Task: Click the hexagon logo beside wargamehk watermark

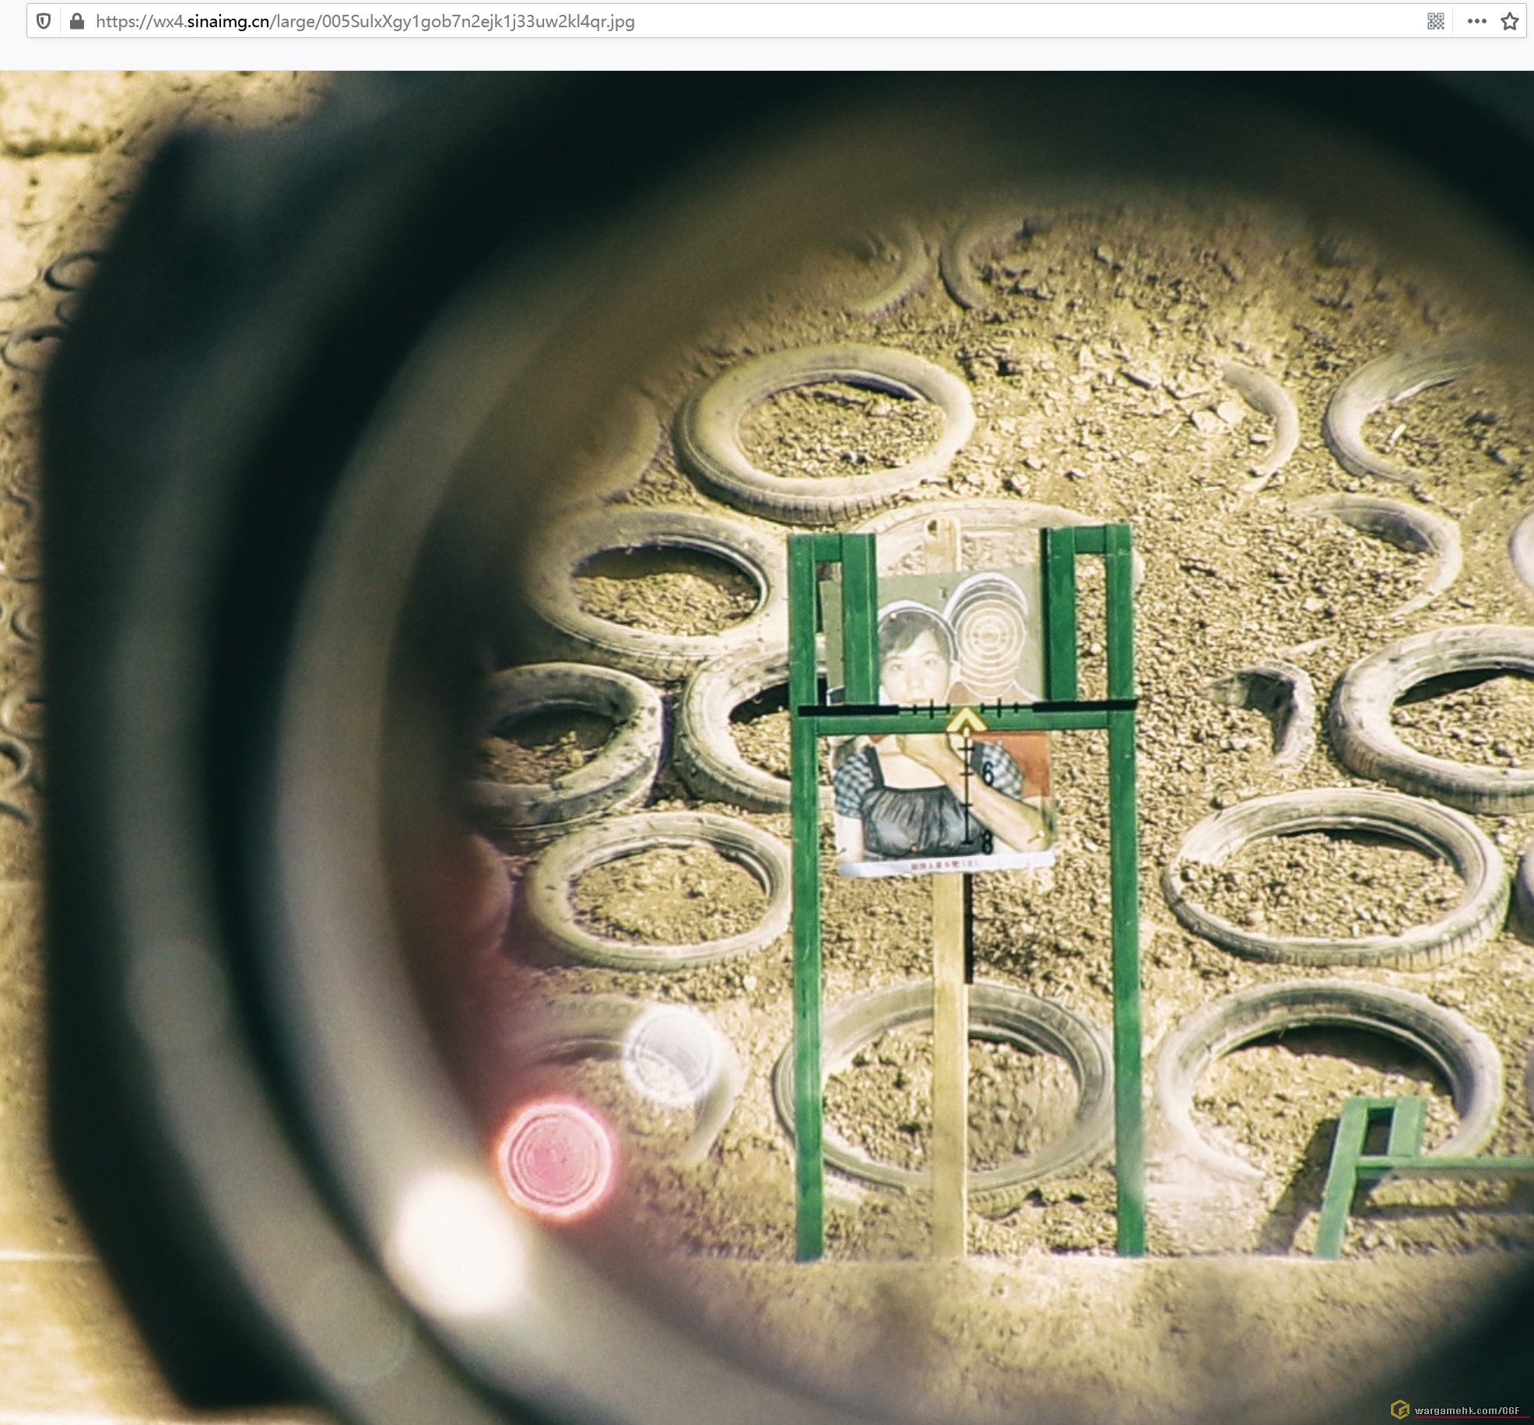Action: click(x=1400, y=1409)
